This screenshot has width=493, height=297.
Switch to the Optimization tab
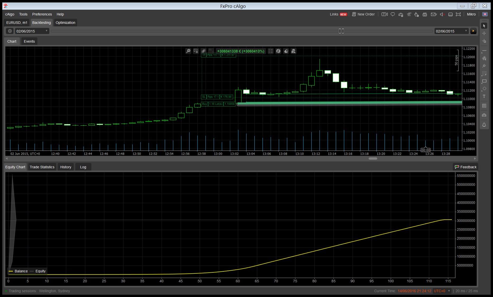coord(65,22)
